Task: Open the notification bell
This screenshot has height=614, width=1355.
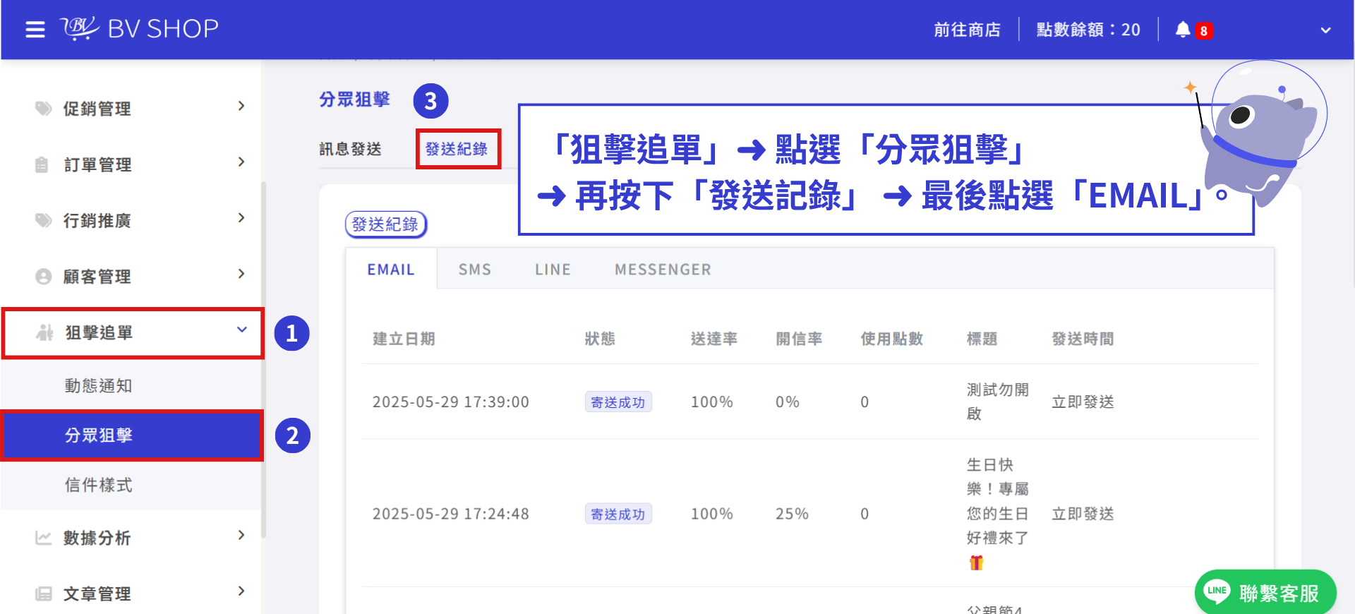Action: pyautogui.click(x=1183, y=30)
